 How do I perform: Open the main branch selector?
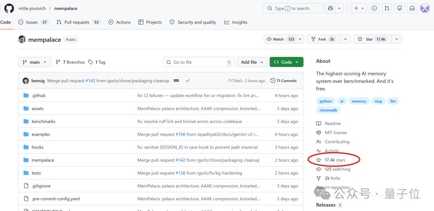coord(35,62)
